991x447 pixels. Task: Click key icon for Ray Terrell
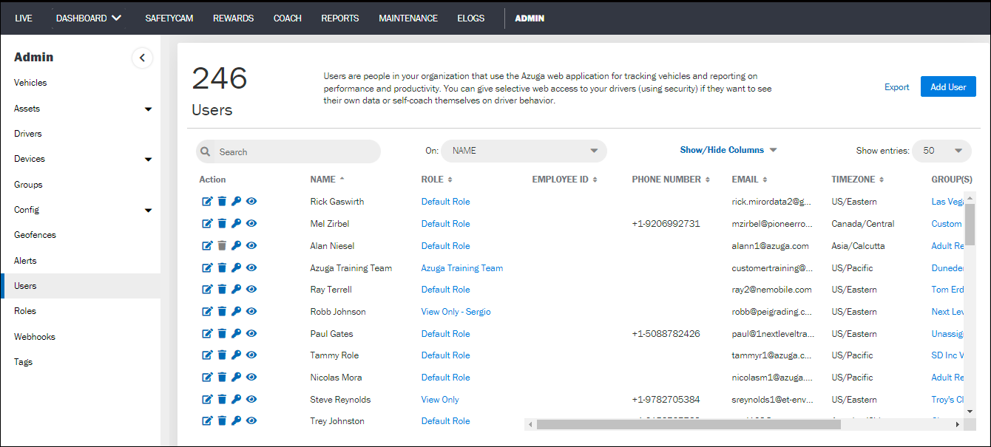pyautogui.click(x=237, y=290)
